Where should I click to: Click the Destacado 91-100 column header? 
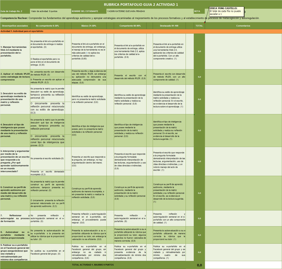click(x=169, y=26)
